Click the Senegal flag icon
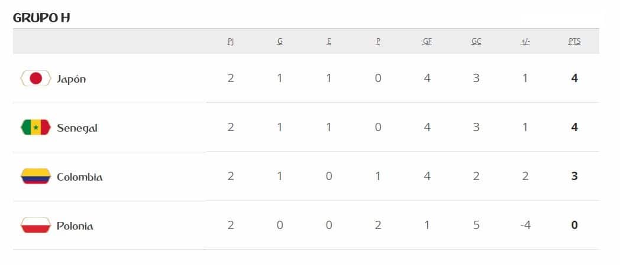 coord(35,127)
